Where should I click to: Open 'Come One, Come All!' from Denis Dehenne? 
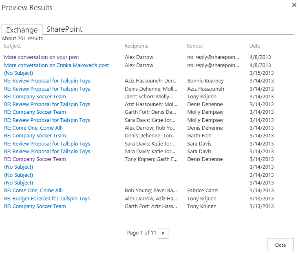pos(33,128)
